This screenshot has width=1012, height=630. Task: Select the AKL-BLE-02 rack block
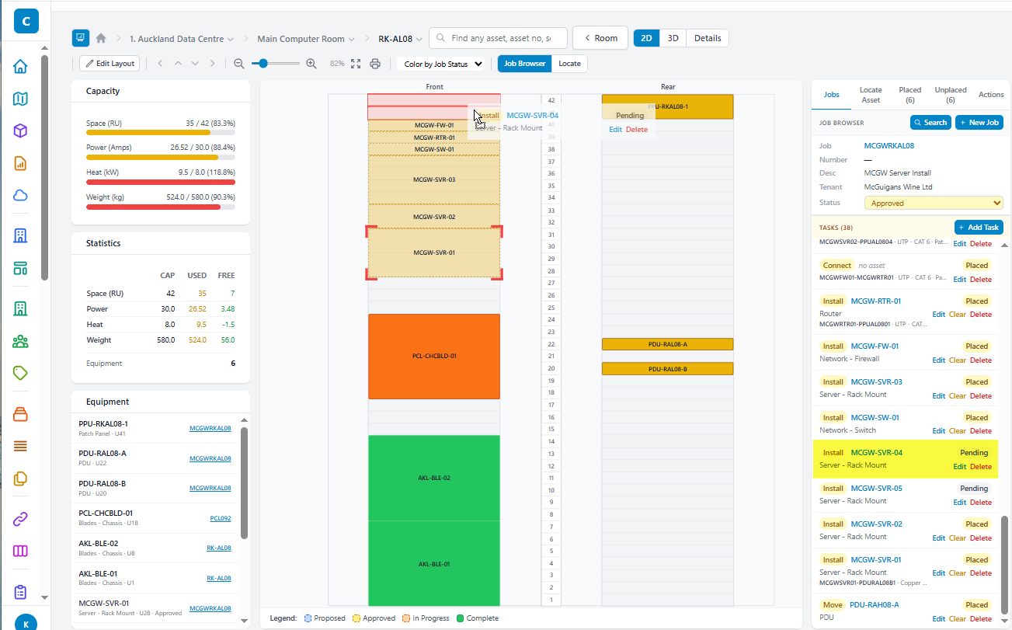click(x=434, y=478)
